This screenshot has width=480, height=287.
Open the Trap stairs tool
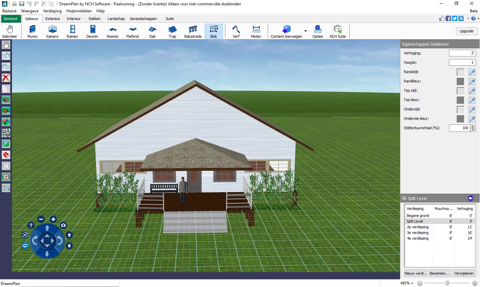172,31
